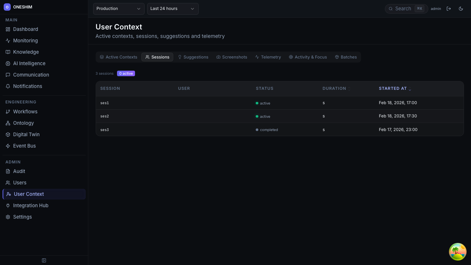The width and height of the screenshot is (471, 265).
Task: Click the Search input field
Action: click(404, 8)
